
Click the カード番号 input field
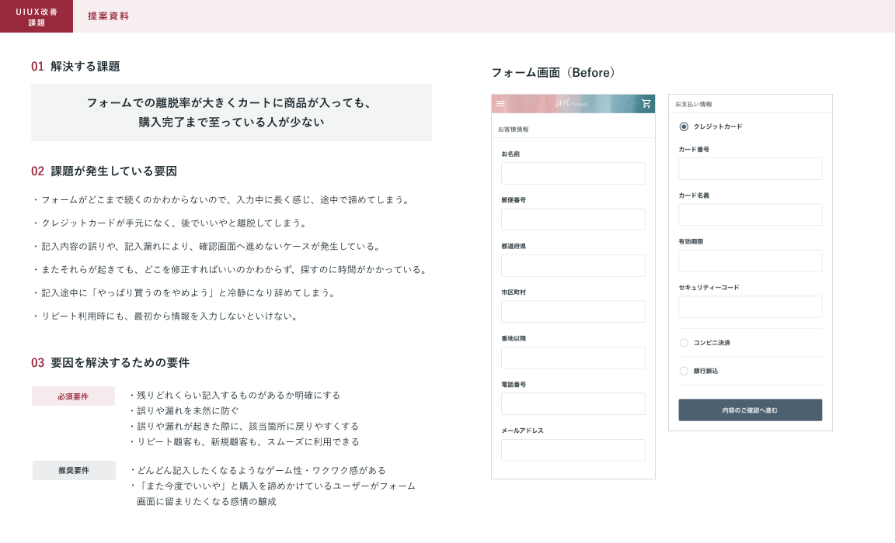coord(750,169)
